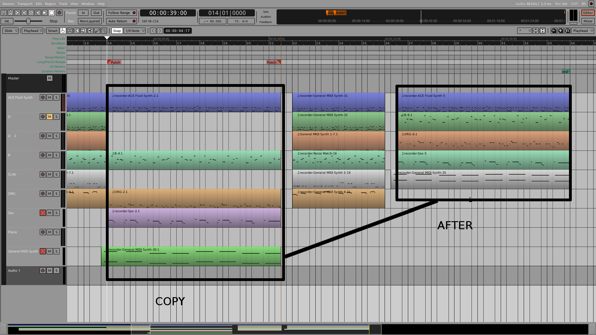Click the zoom out magnifier icon
This screenshot has width=596, height=335.
553,31
